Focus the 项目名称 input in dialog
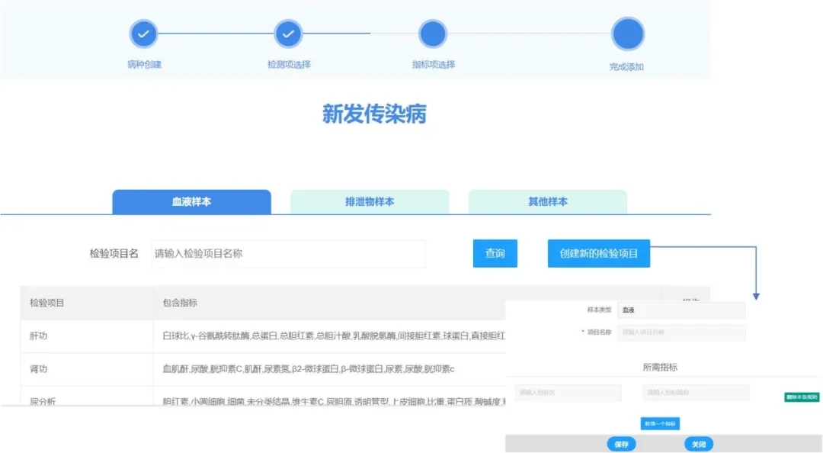Viewport: 823px width, 453px height. point(681,333)
